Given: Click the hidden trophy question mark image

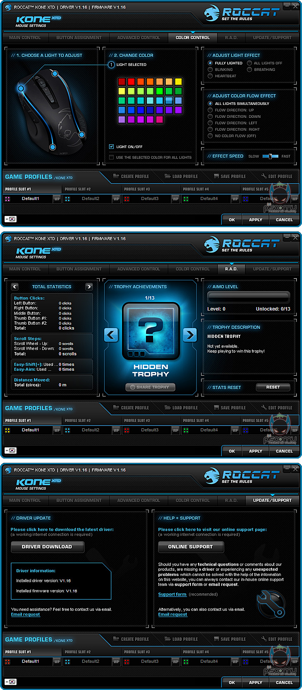Looking at the screenshot, I should [151, 331].
